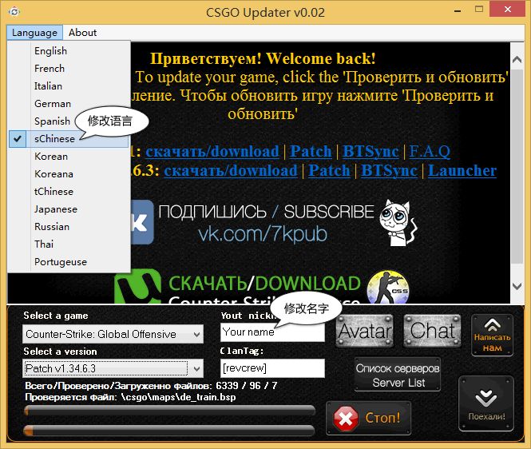Click the Написать нам up-arrow button

tap(492, 335)
